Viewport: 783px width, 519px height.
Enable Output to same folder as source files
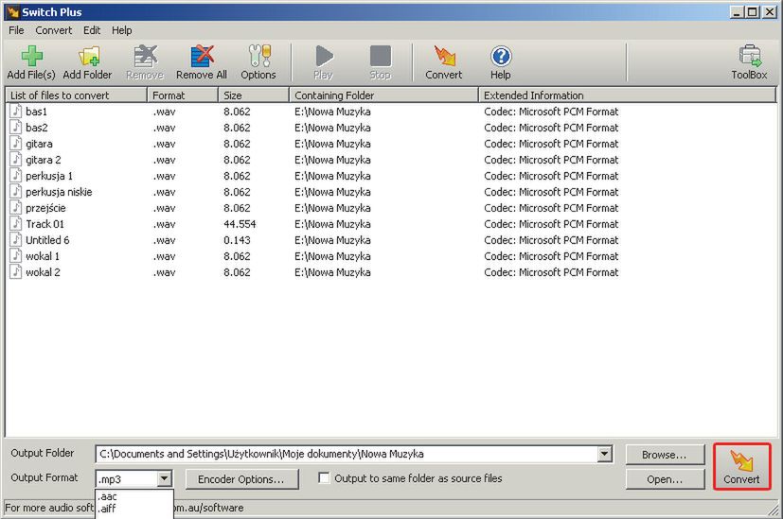click(x=324, y=478)
